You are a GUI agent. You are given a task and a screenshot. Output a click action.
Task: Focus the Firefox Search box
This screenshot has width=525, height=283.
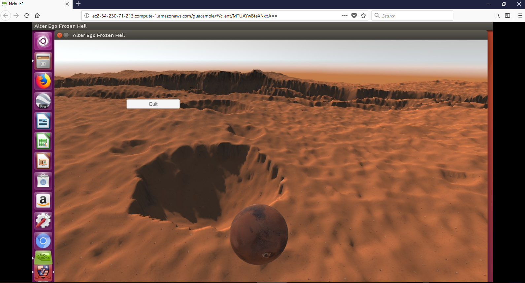tap(412, 16)
